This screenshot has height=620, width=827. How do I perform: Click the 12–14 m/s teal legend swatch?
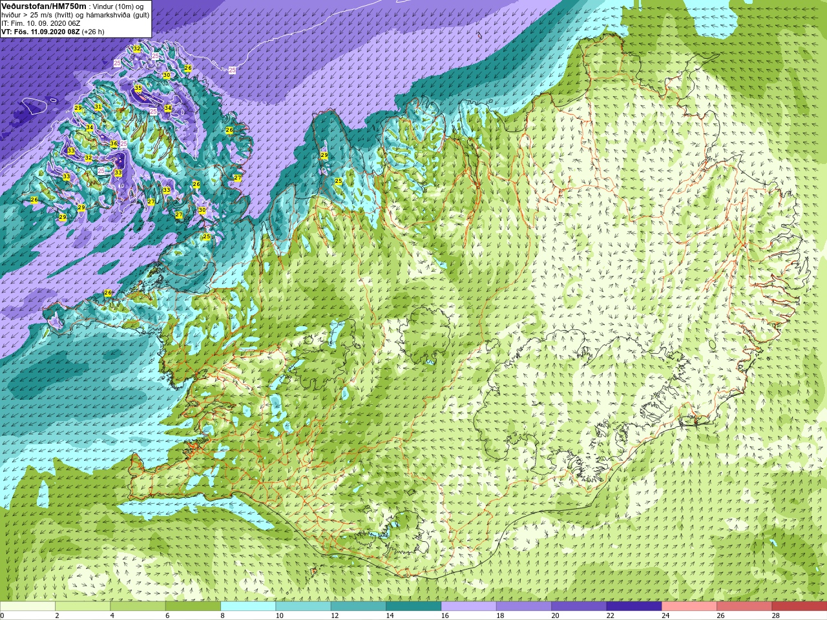pos(359,606)
